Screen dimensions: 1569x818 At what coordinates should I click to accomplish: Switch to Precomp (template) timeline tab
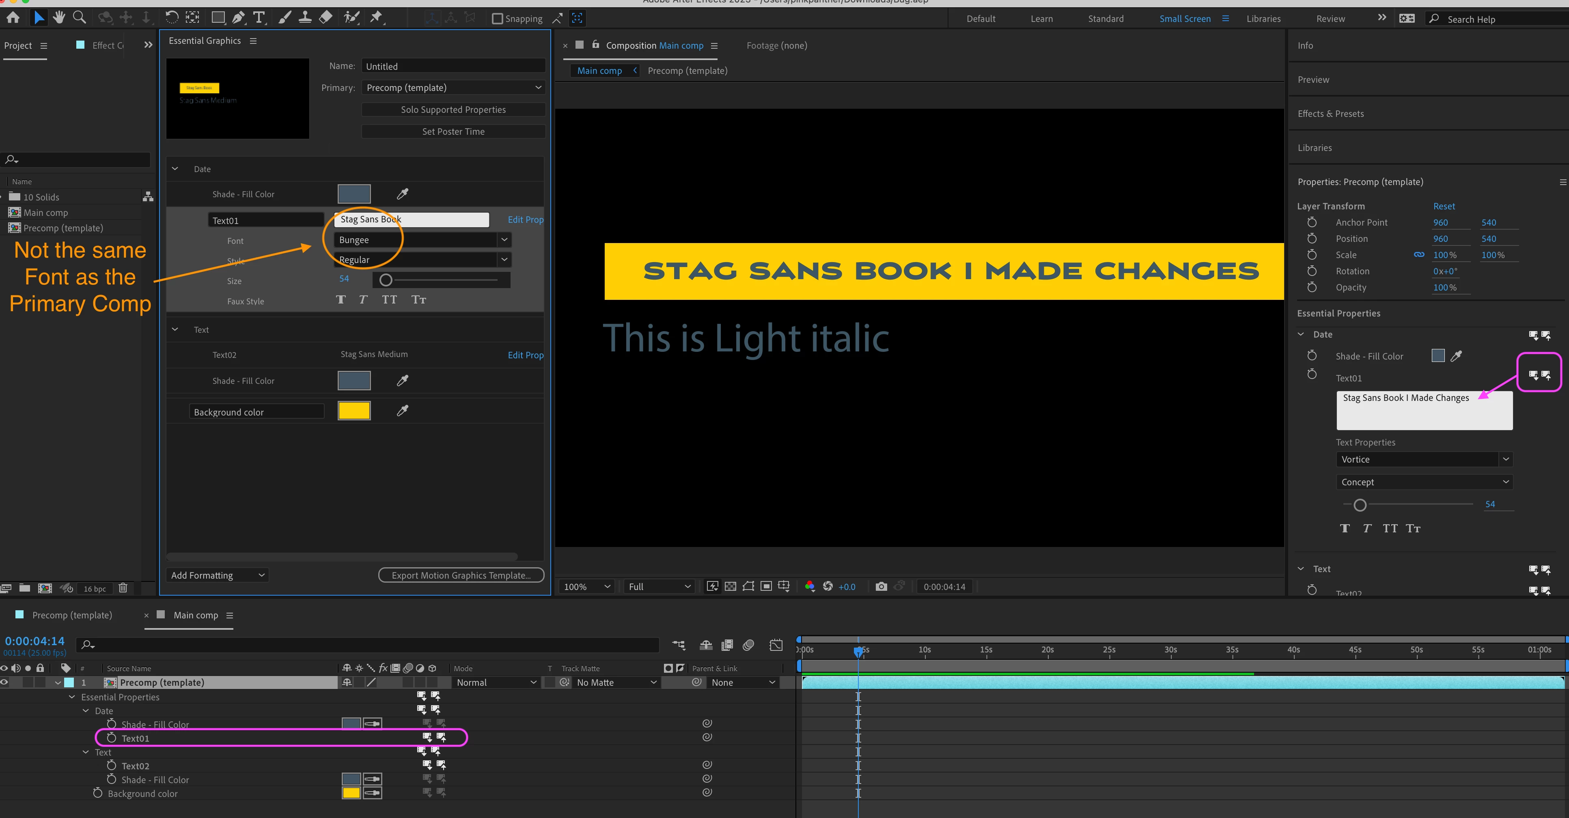point(72,615)
